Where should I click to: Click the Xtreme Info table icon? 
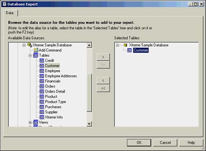coord(42,117)
